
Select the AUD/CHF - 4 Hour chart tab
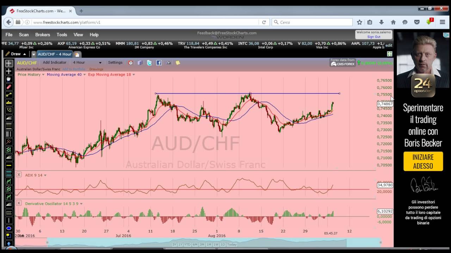[55, 54]
